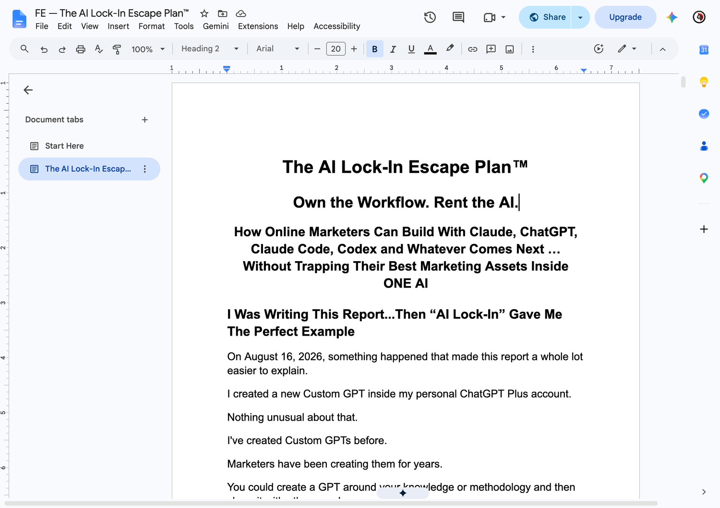Open the Help menu

(x=296, y=26)
